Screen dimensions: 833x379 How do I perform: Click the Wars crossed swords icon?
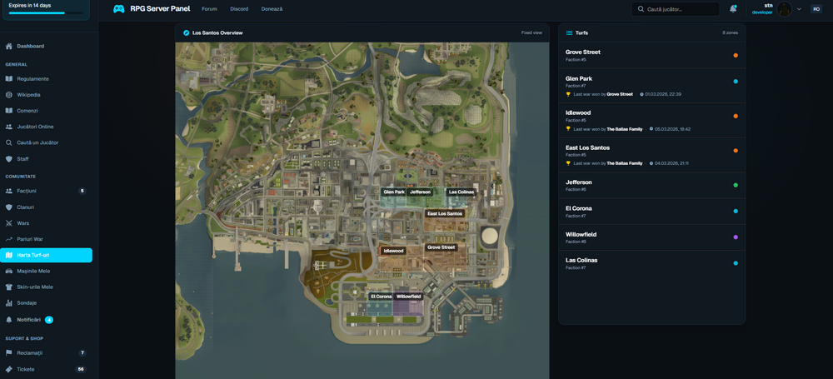9,222
